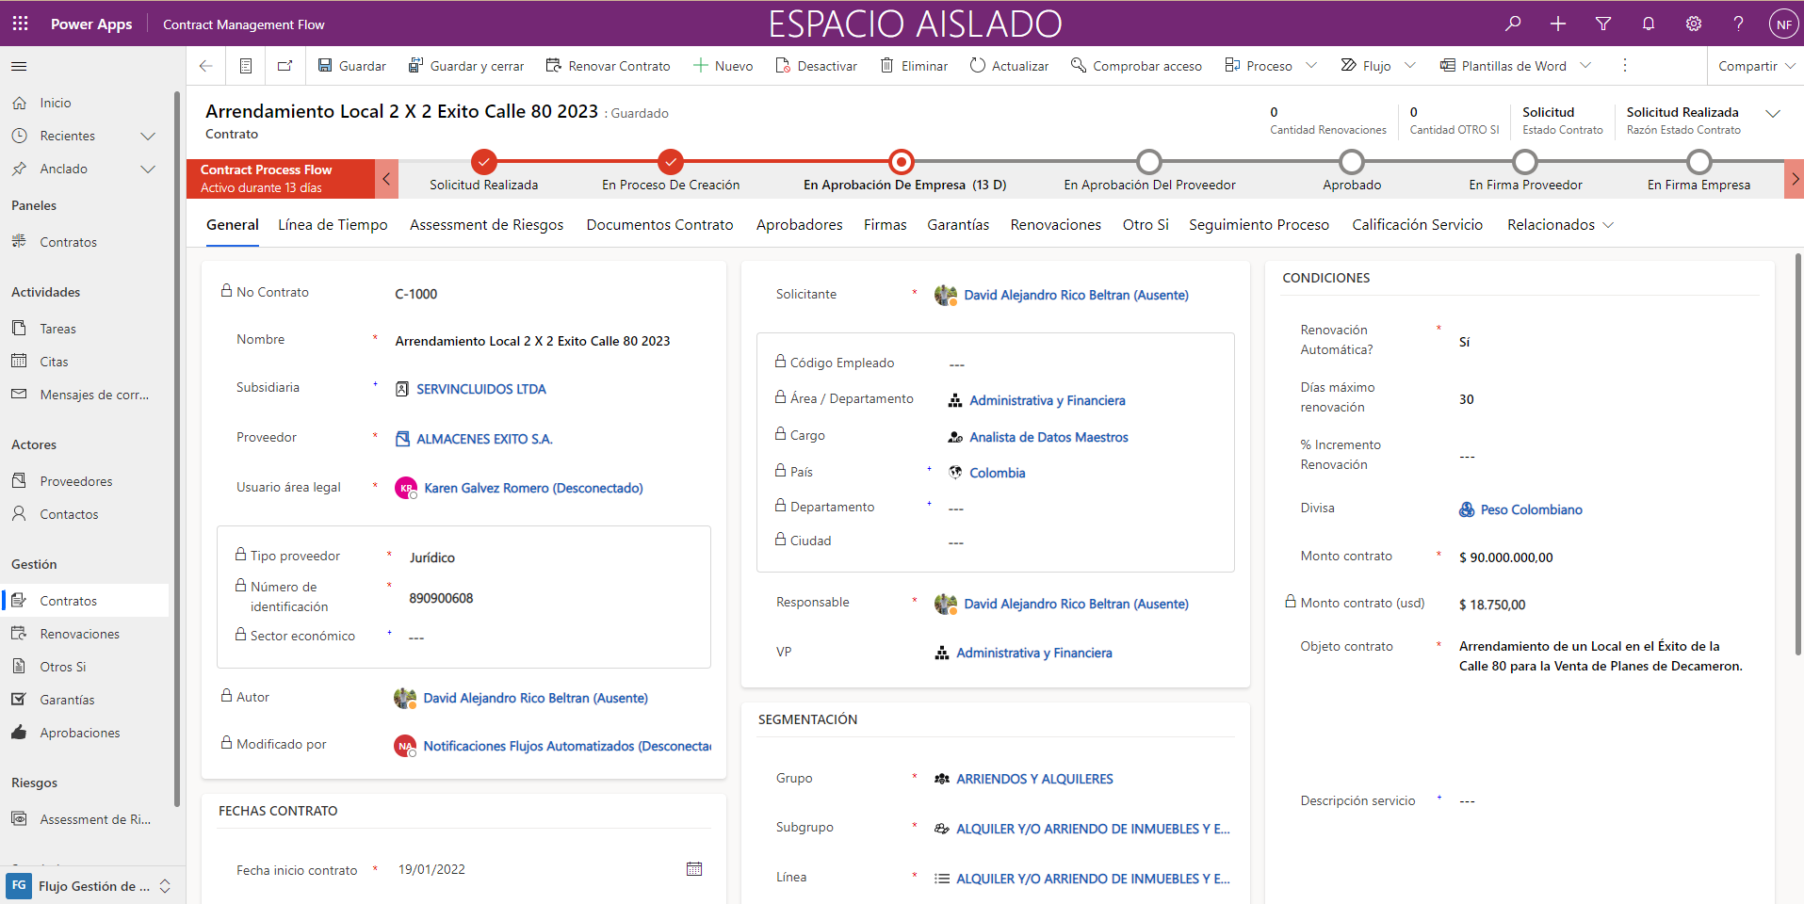This screenshot has height=904, width=1804.
Task: Click Eliminar command
Action: [915, 66]
